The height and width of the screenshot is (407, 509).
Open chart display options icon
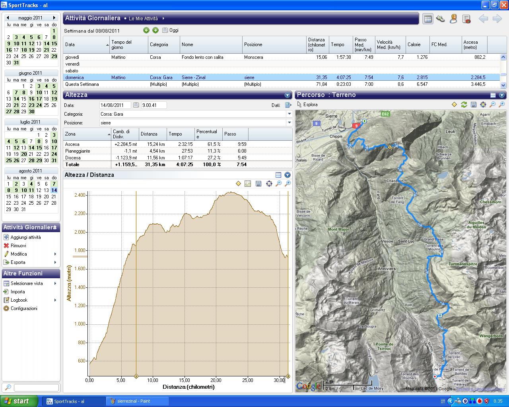coord(248,184)
